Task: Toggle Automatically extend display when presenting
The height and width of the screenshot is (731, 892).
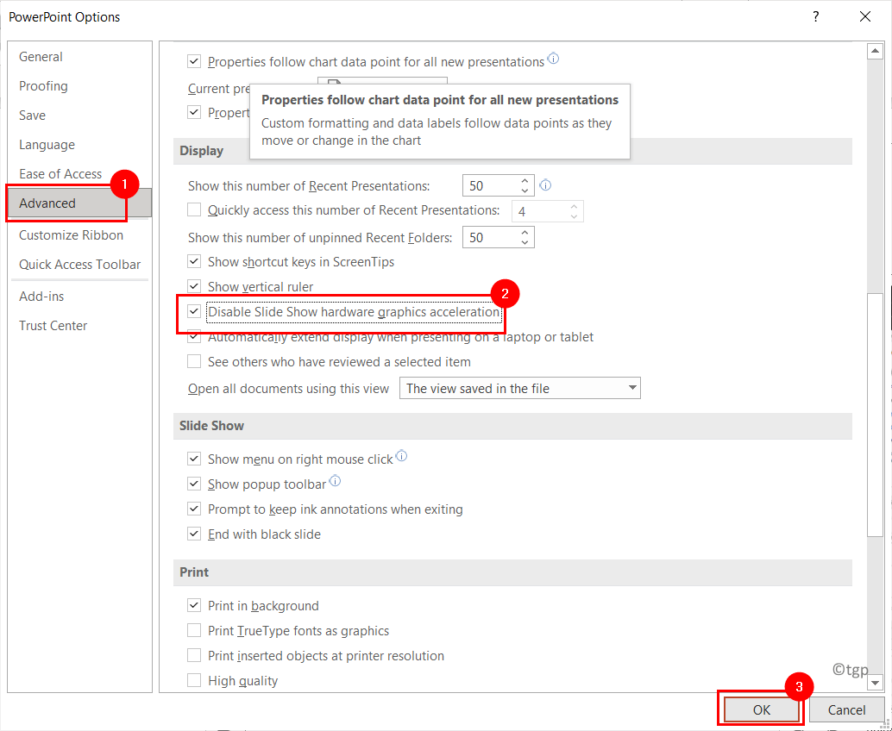Action: click(195, 337)
